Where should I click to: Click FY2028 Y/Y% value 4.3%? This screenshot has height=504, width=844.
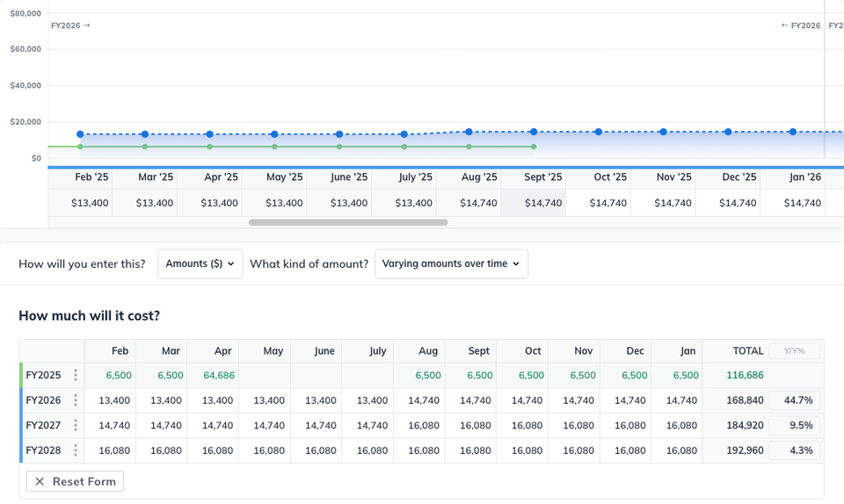(795, 450)
